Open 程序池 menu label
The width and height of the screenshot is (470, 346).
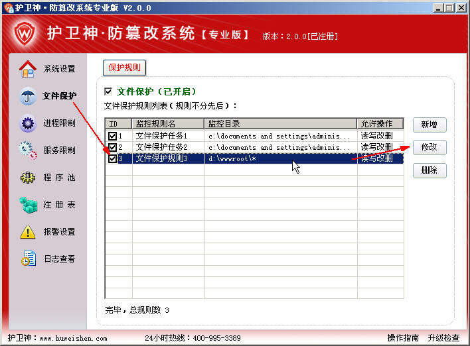[59, 178]
